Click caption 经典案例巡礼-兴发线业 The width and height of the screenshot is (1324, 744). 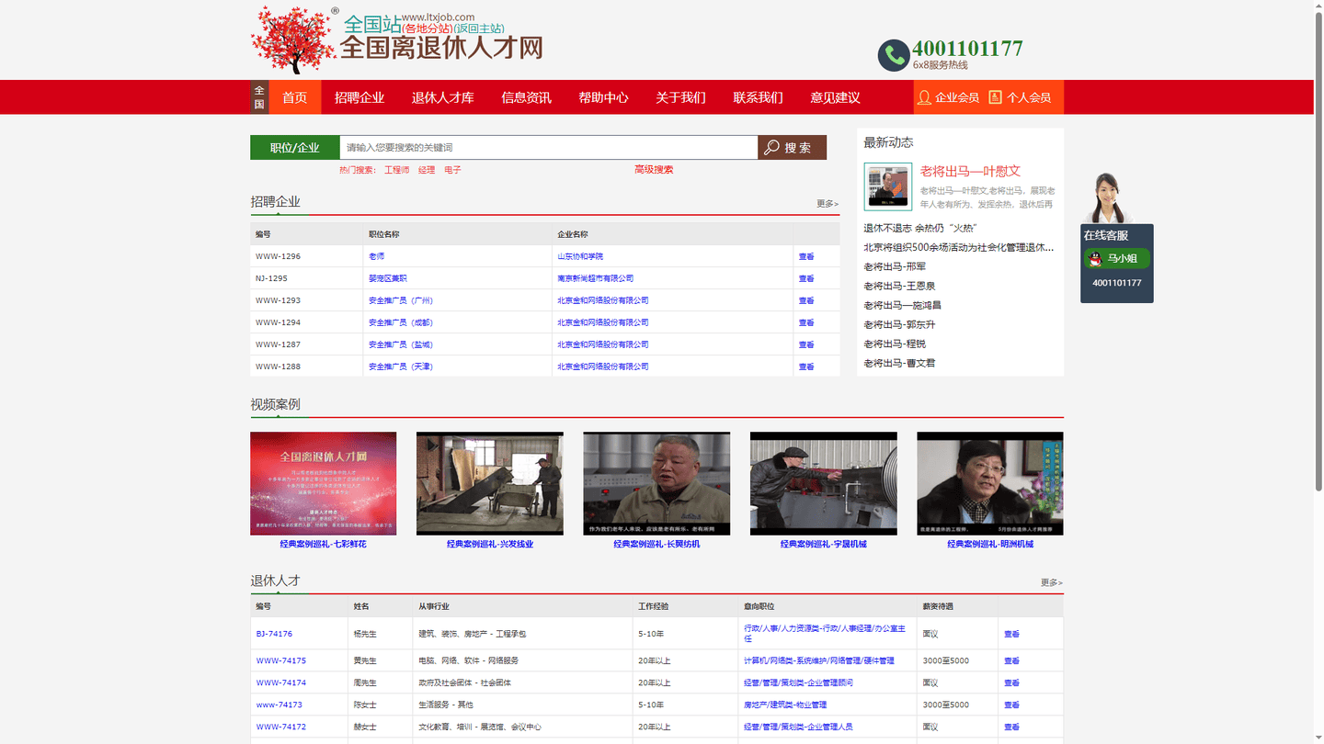click(490, 544)
